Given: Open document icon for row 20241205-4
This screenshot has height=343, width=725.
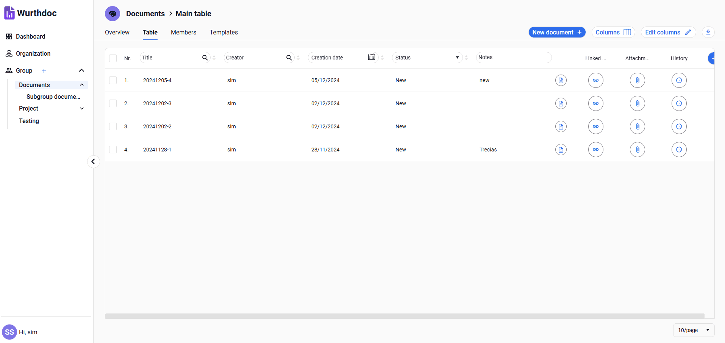Looking at the screenshot, I should [561, 80].
